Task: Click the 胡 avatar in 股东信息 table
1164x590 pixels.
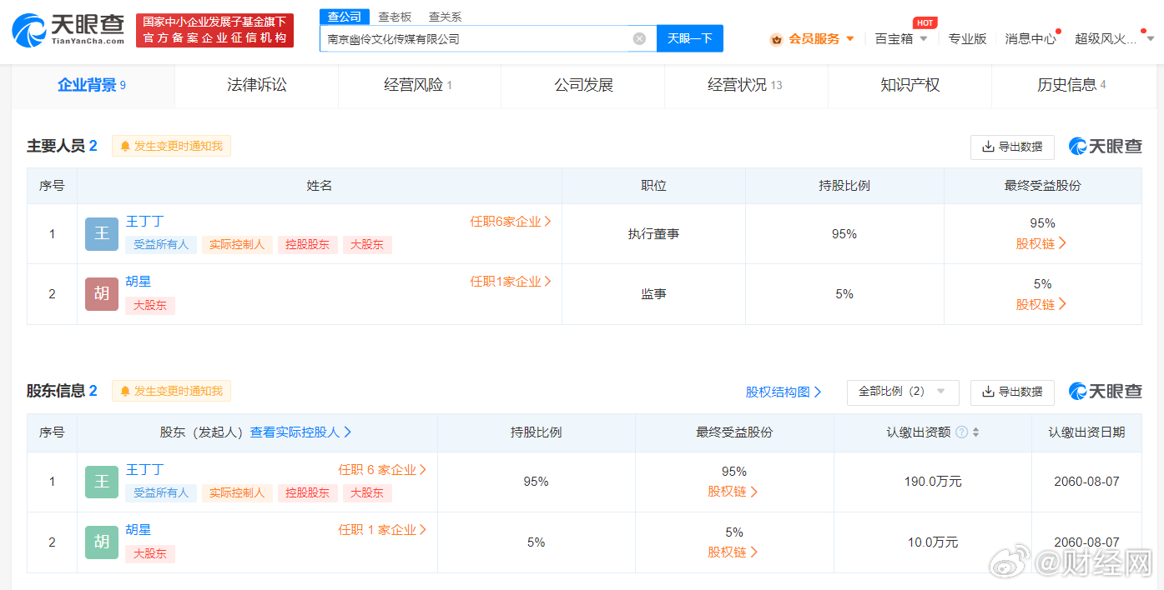Action: [102, 542]
